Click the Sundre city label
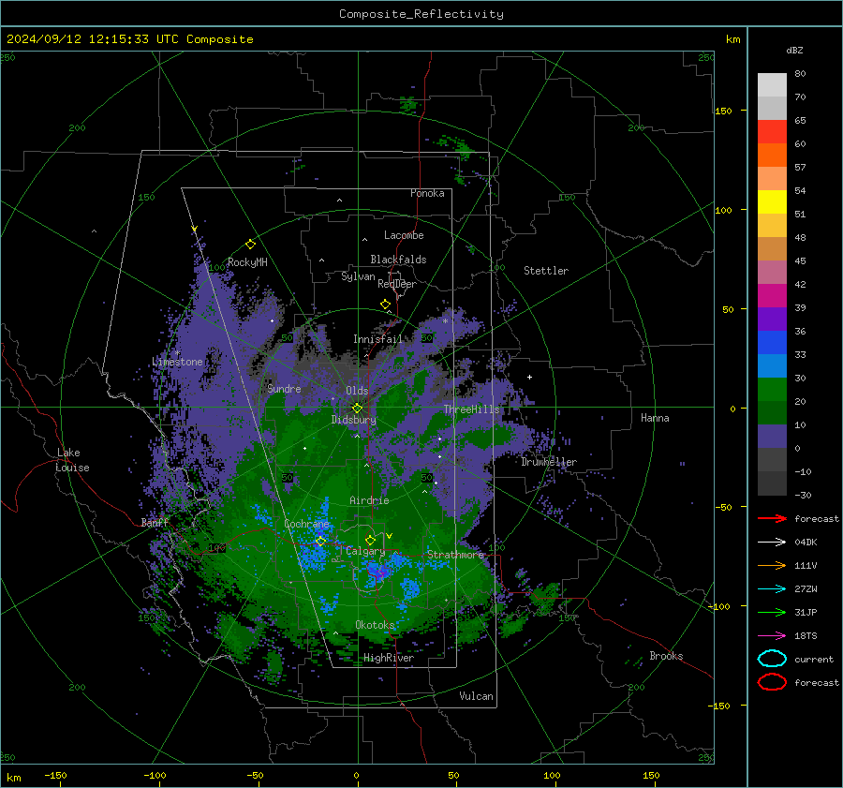 [x=284, y=388]
